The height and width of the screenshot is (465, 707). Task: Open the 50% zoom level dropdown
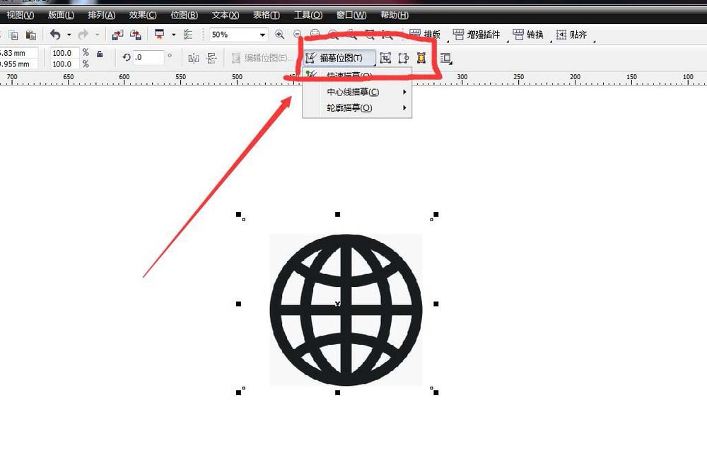262,35
